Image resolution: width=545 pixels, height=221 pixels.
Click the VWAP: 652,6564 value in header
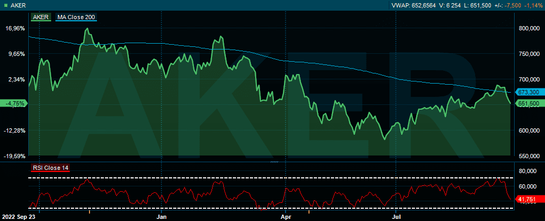(x=413, y=5)
